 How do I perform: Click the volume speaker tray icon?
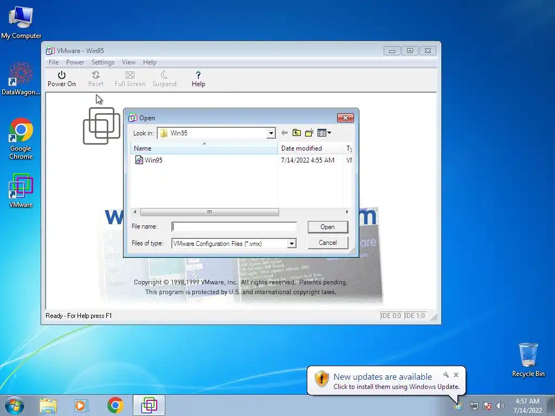point(500,406)
